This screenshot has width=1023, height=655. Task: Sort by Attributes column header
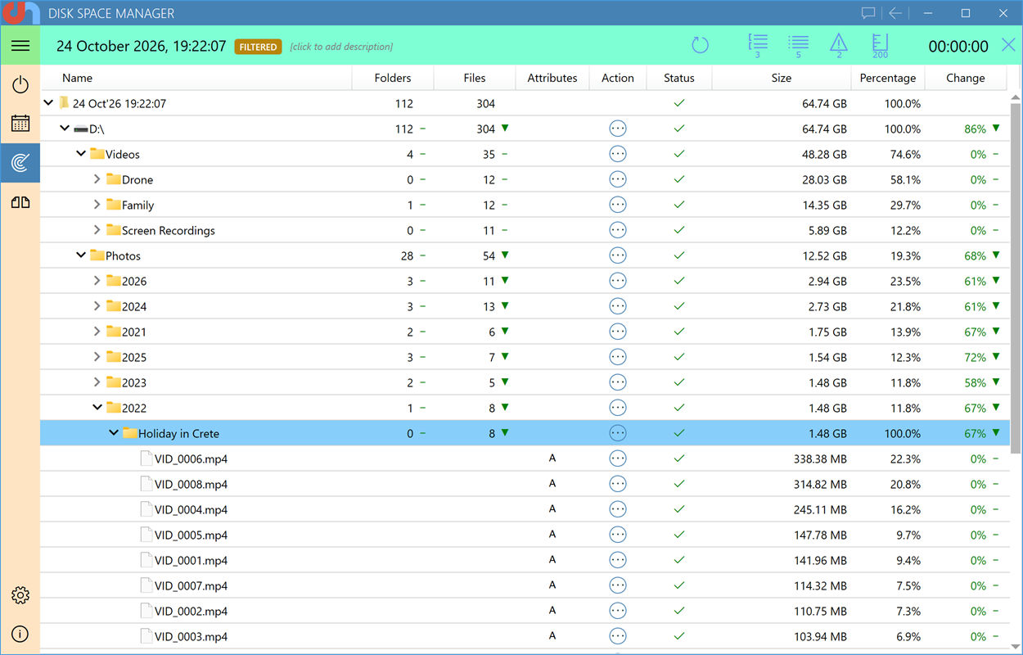point(552,78)
